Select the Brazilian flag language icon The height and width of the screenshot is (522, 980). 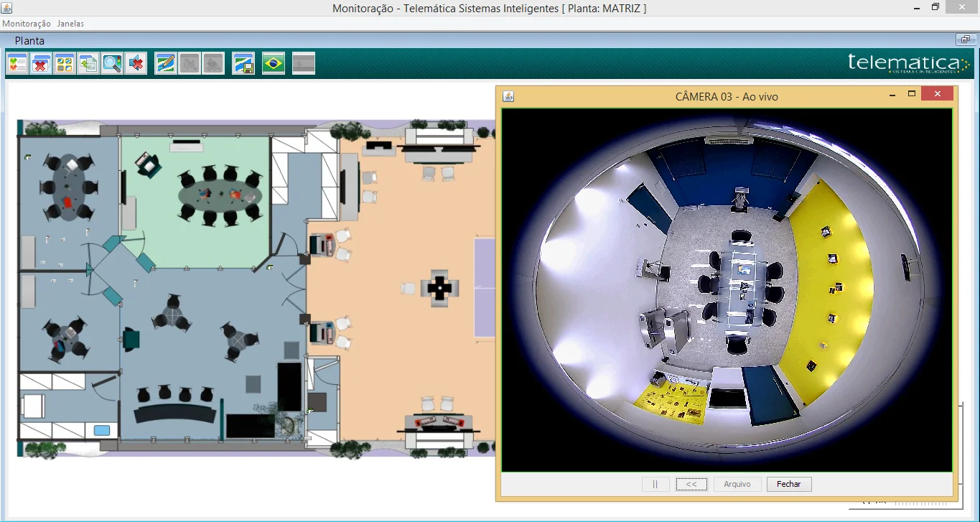274,64
